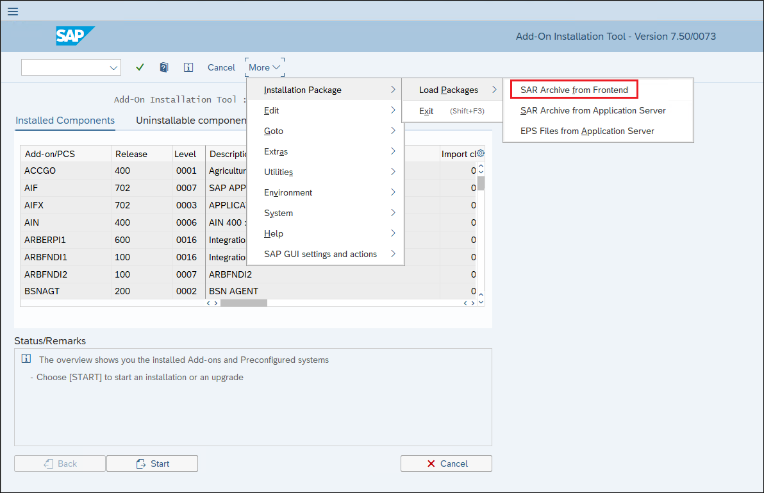The width and height of the screenshot is (764, 493).
Task: Select Installation Package menu item
Action: tap(326, 90)
